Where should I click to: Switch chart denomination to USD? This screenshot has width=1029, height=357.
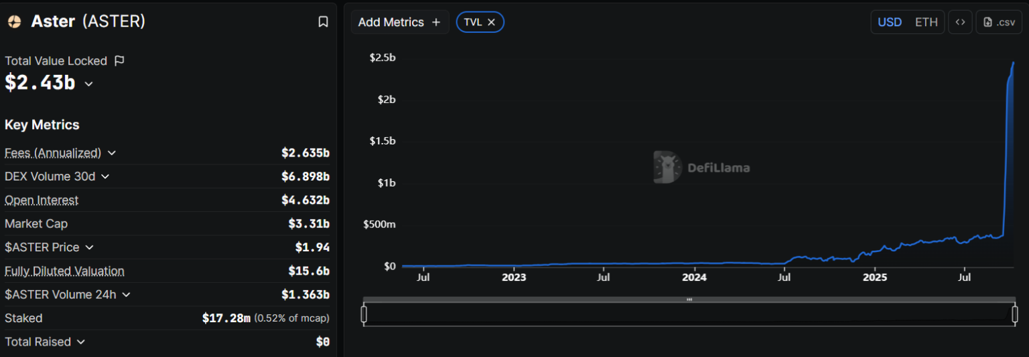[x=890, y=22]
